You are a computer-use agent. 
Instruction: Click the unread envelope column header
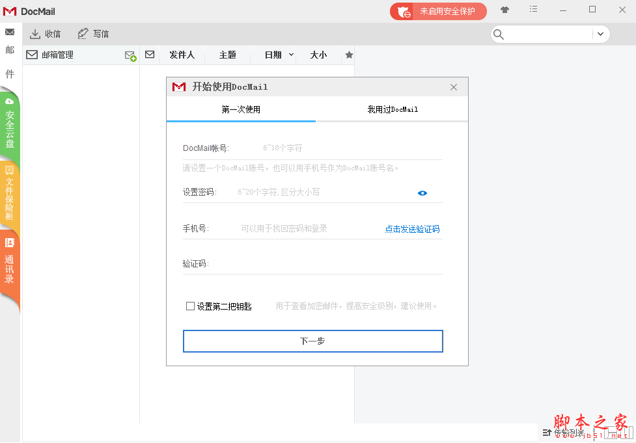coord(150,55)
